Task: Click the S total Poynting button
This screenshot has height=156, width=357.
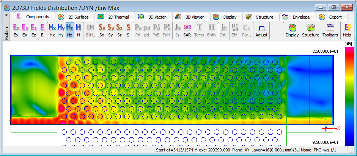Action: click(x=128, y=30)
